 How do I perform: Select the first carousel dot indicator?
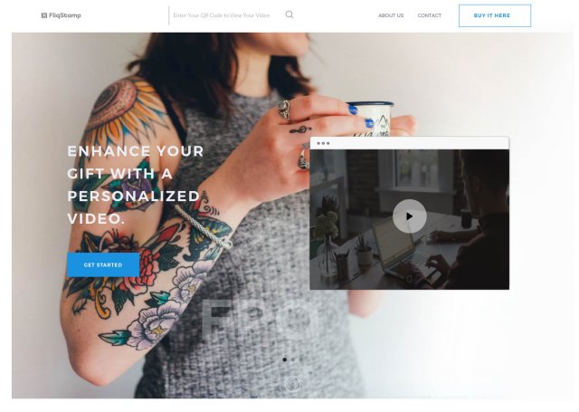coord(284,359)
